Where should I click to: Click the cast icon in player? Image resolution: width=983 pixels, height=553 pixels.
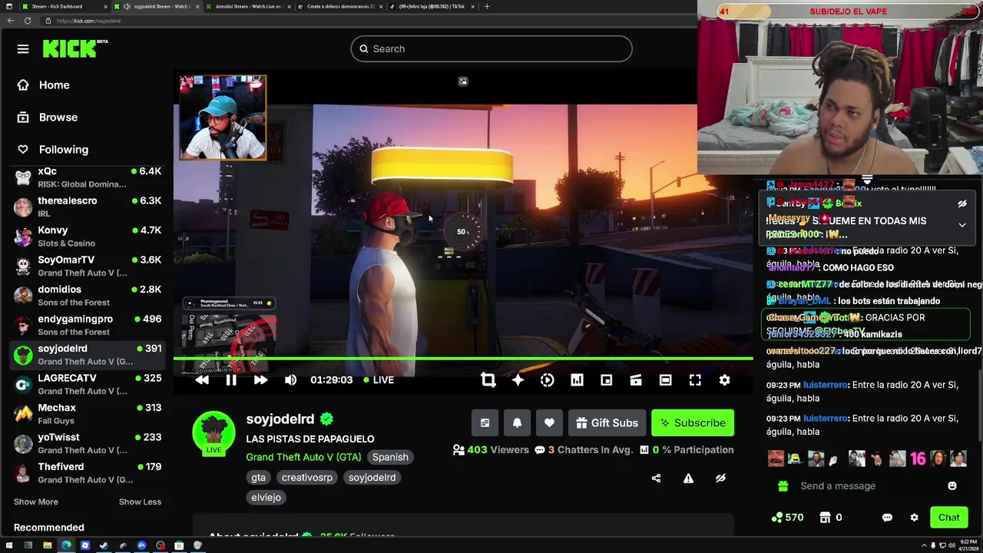point(636,380)
